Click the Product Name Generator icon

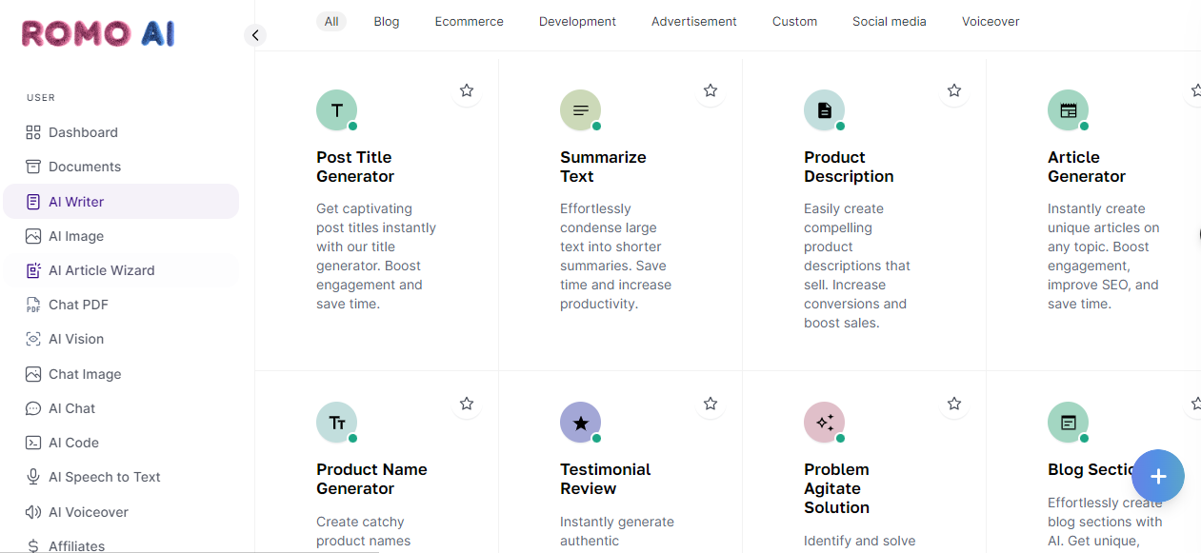(x=336, y=423)
